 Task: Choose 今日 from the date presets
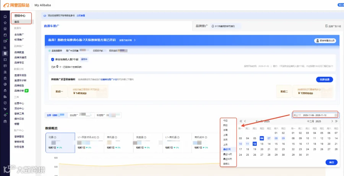pyautogui.click(x=225, y=121)
